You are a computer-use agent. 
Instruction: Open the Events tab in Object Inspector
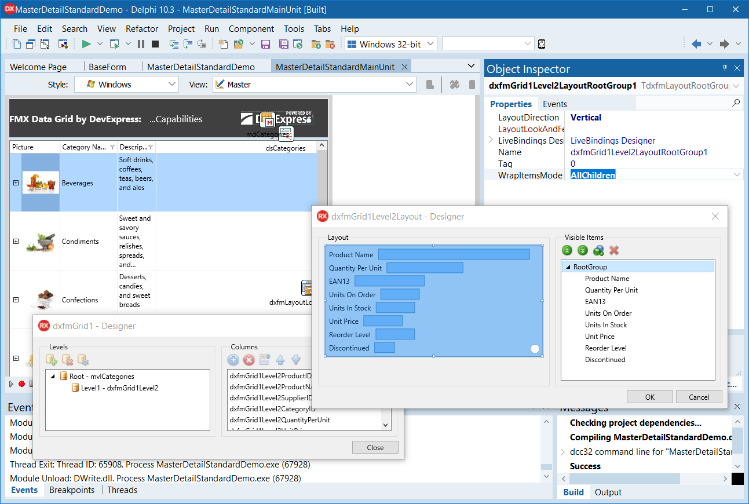(x=554, y=104)
